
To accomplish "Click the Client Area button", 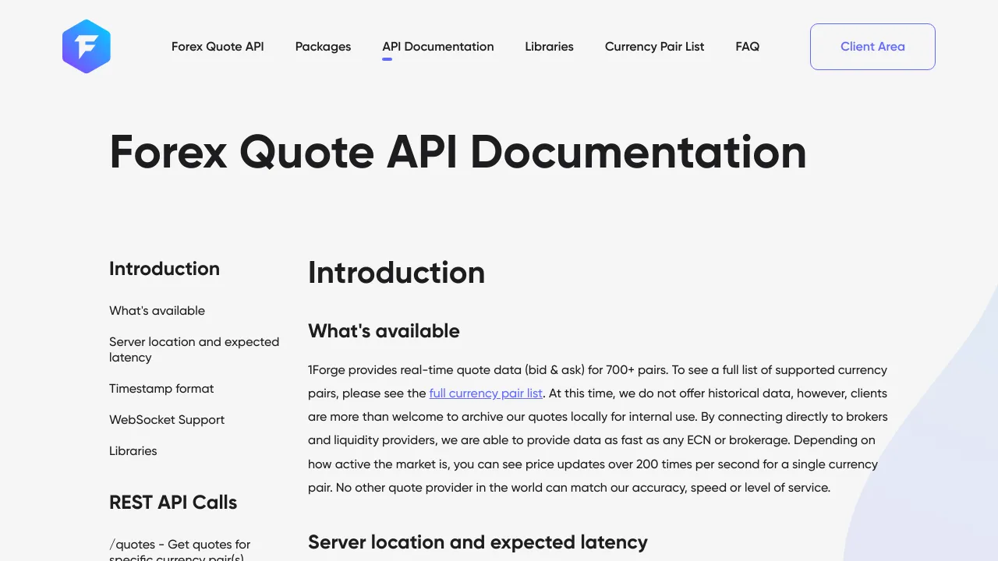I will pyautogui.click(x=872, y=47).
